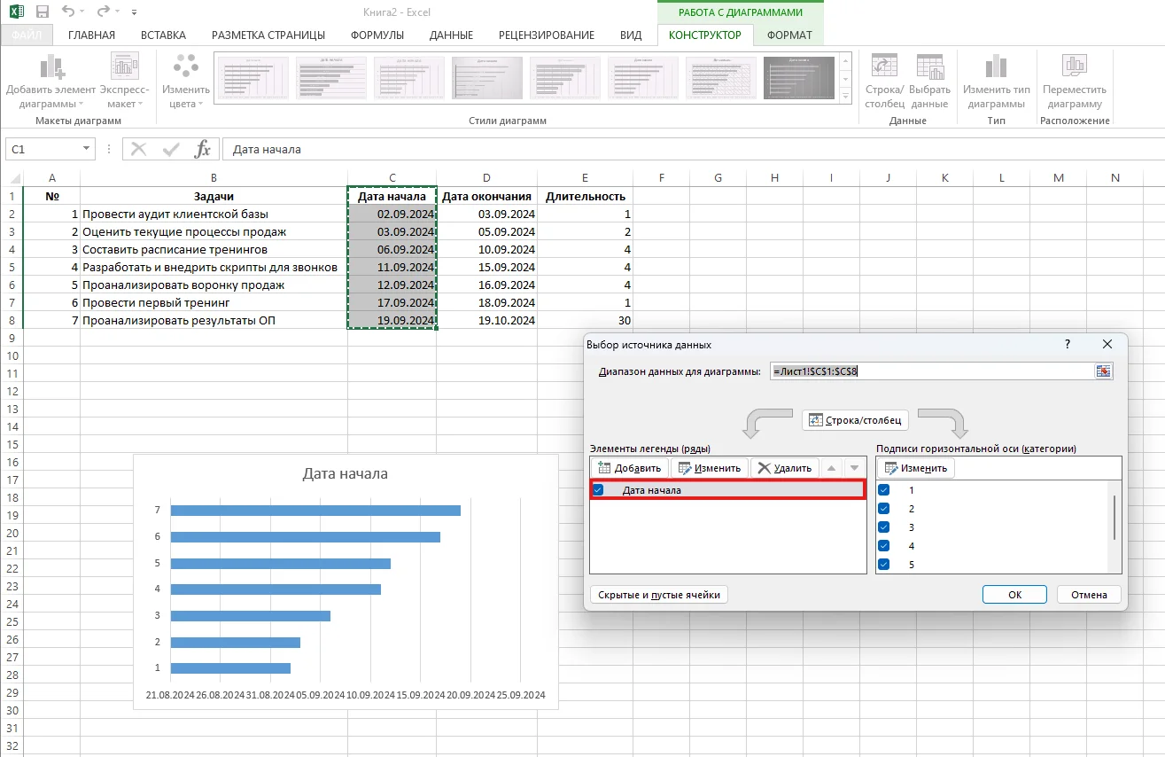Viewport: 1165px width, 757px height.
Task: Undo the last action
Action: coord(69,12)
